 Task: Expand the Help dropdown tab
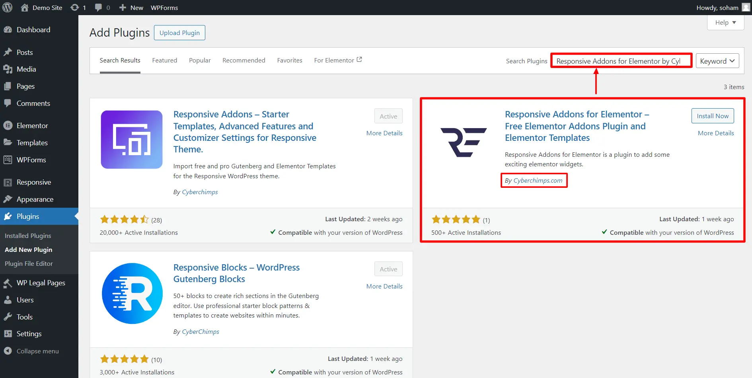click(725, 23)
